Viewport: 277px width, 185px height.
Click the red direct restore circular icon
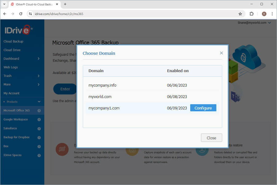[x=62, y=149]
